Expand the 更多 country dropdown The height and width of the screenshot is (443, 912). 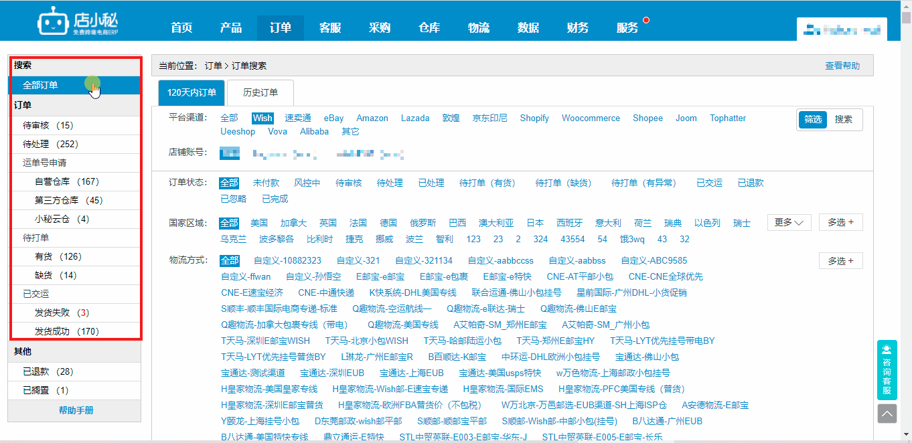click(789, 222)
